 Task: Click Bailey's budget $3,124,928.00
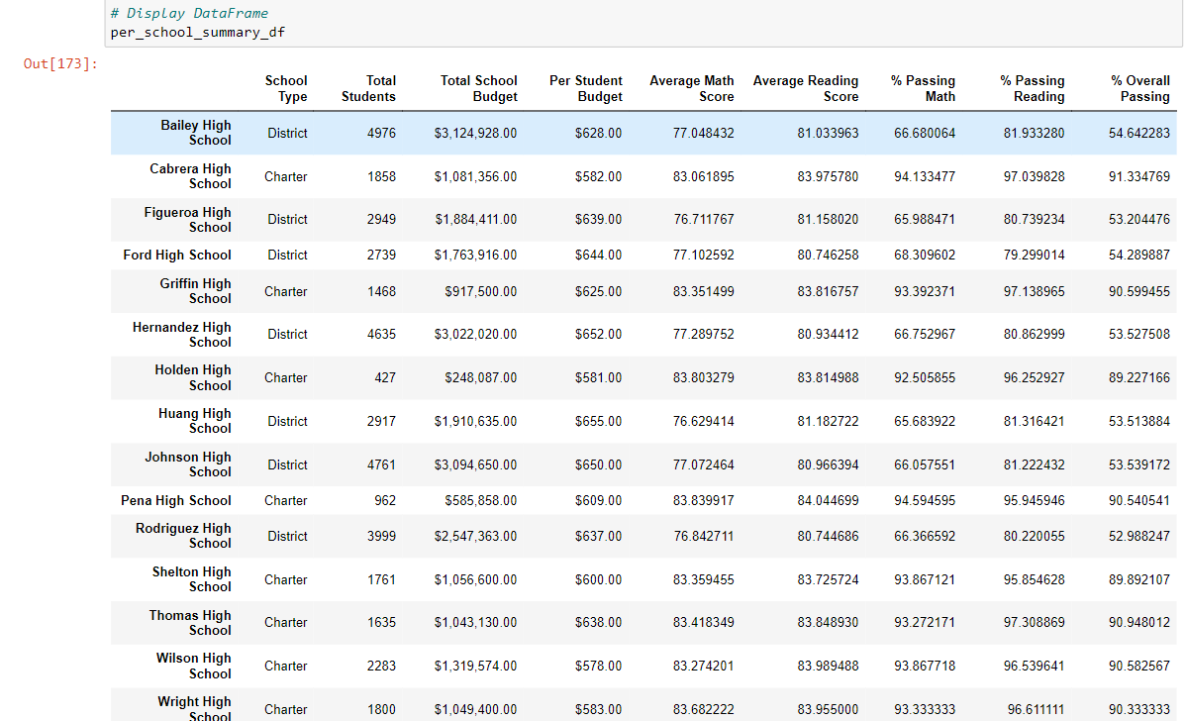[x=475, y=133]
